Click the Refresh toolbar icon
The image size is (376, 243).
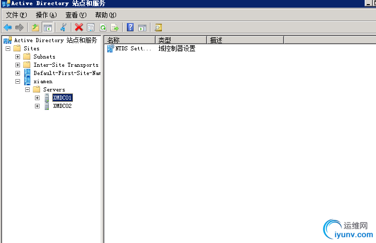103,27
